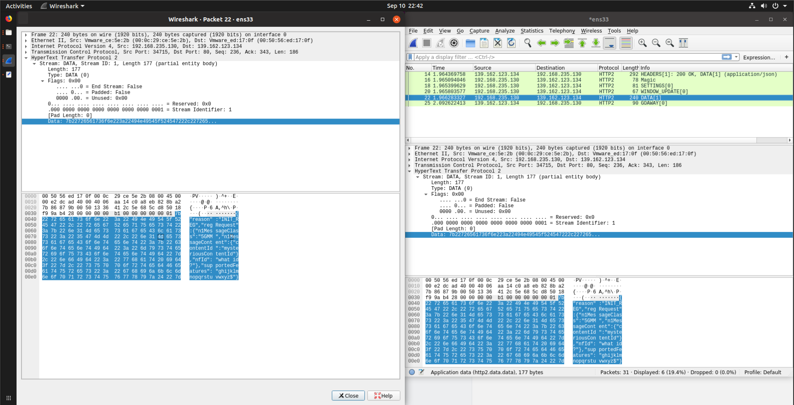794x405 pixels.
Task: Open the recent display filters dropdown
Action: 736,57
